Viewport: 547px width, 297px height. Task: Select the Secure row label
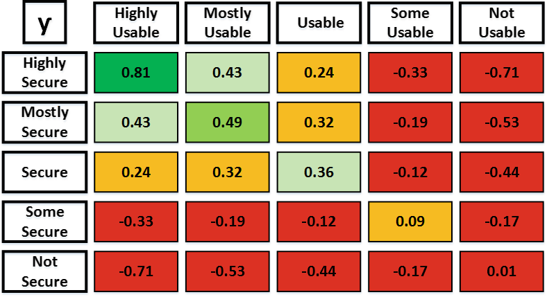44,172
